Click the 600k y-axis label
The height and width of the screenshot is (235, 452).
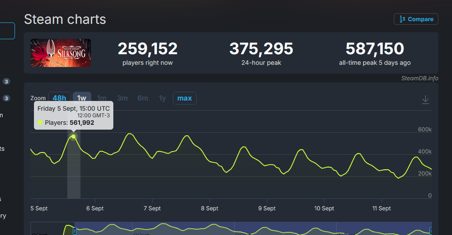pos(425,130)
